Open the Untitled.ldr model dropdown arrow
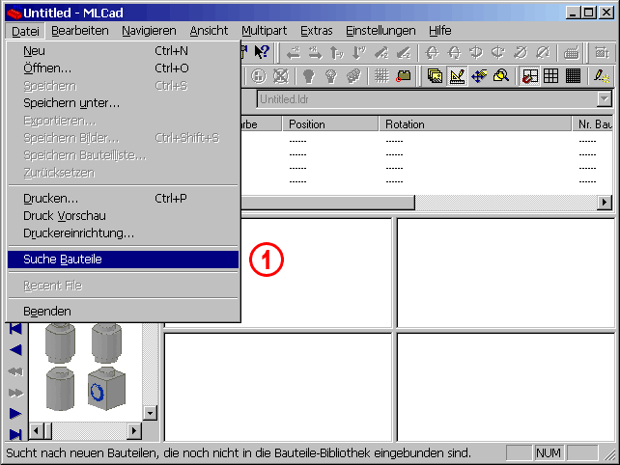The height and width of the screenshot is (465, 620). 605,99
